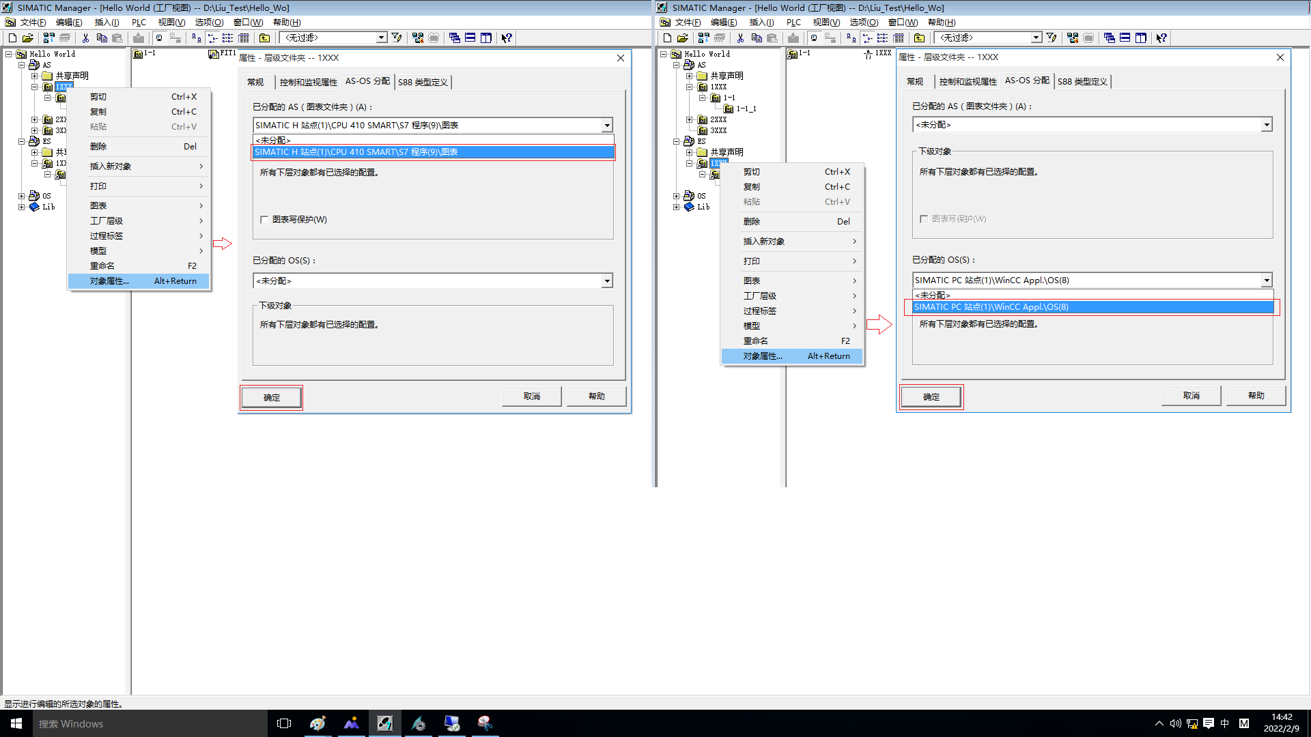This screenshot has height=737, width=1311.
Task: Enable 图表写保护(W) checkbox in left dialog
Action: (x=264, y=220)
